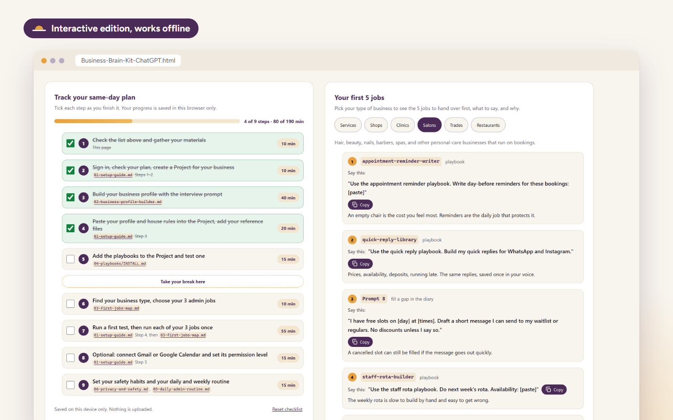
Task: Click the staff-rota-builder playbook name
Action: tap(388, 377)
